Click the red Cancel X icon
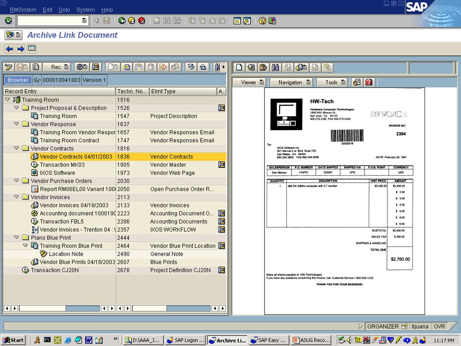 142,21
